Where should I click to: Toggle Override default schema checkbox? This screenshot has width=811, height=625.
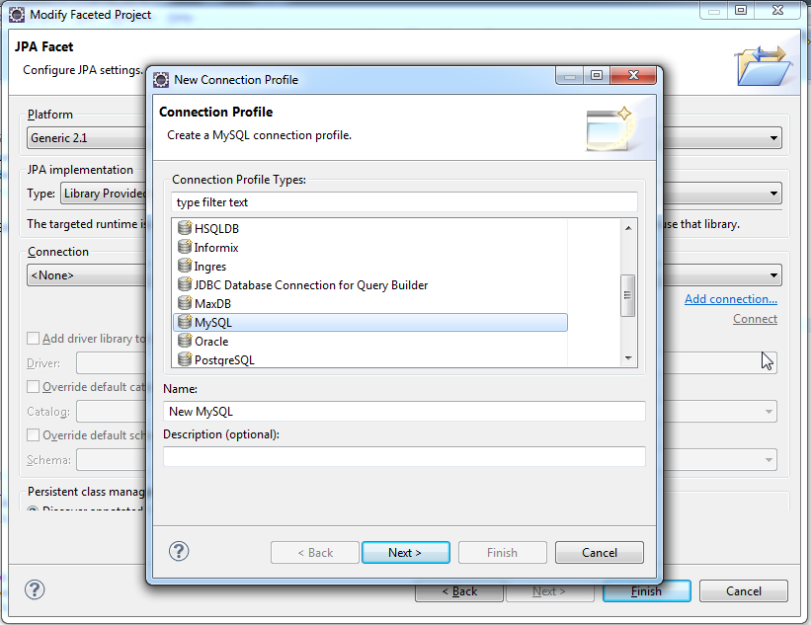point(34,435)
